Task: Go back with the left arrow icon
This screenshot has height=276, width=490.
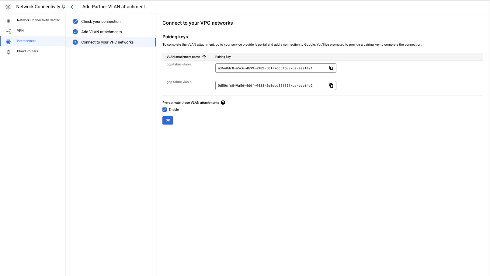Action: (73, 7)
